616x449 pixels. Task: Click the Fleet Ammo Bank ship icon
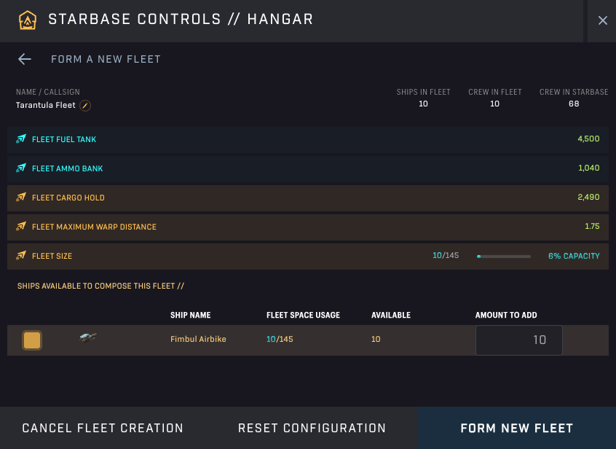tap(20, 168)
